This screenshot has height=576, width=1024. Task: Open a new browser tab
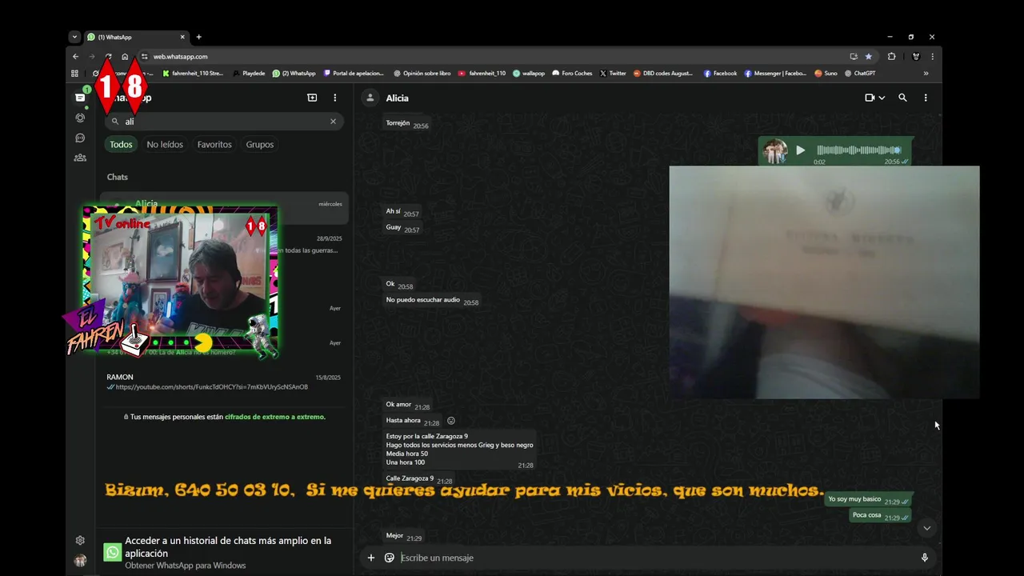[x=199, y=37]
